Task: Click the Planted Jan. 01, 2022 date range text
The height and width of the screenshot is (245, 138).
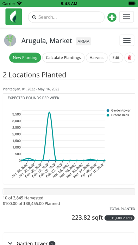Action: point(31,89)
